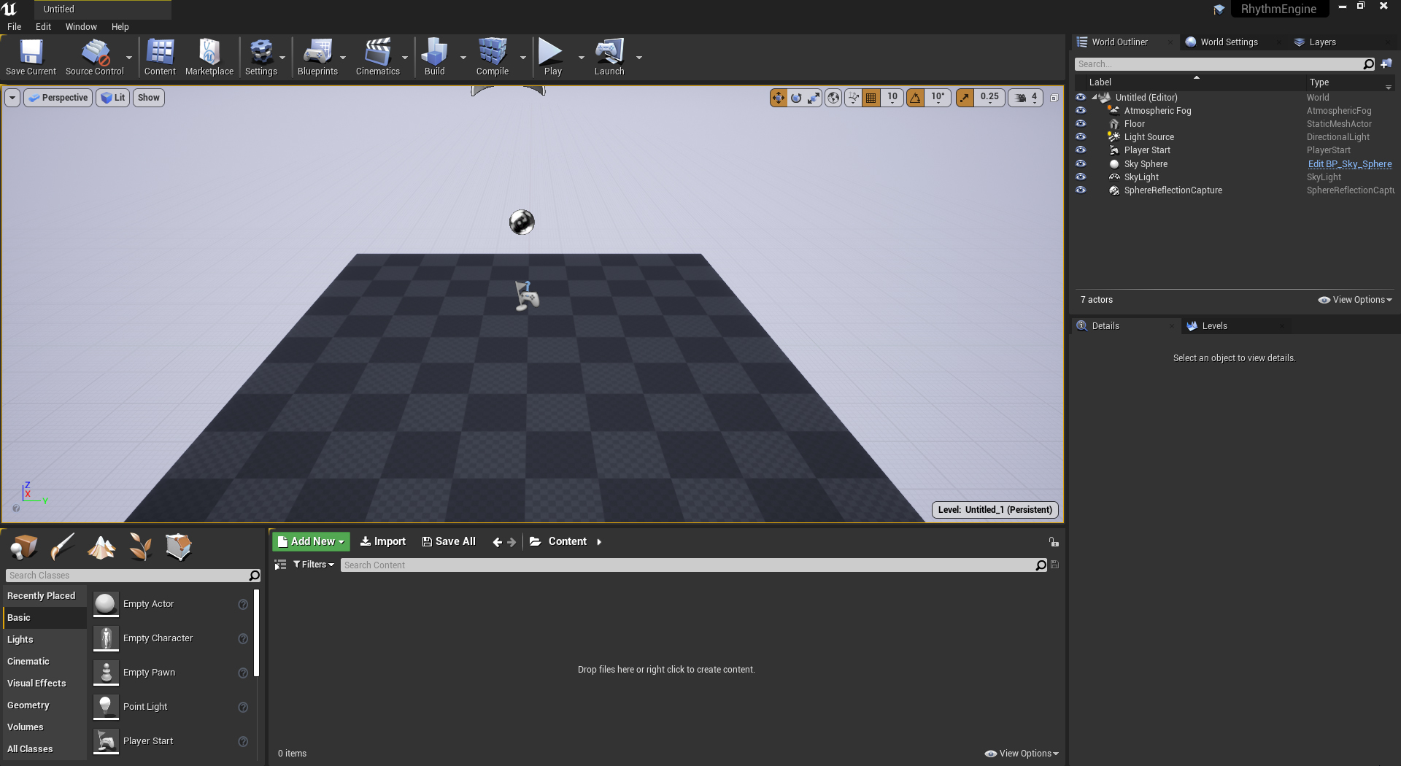Click the Import button
This screenshot has width=1401, height=766.
tap(383, 541)
